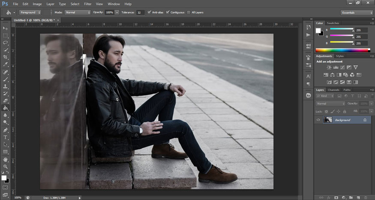The image size is (375, 200).
Task: Open the layer blend mode Normal dropdown
Action: tap(330, 104)
